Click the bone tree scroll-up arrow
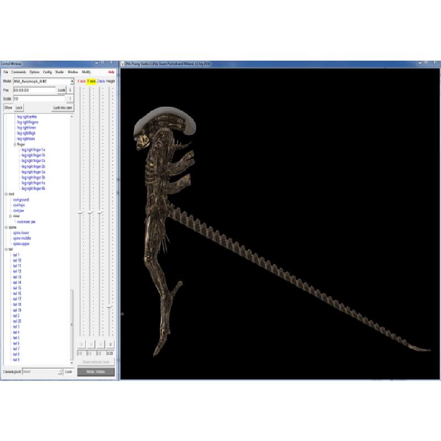The height and width of the screenshot is (441, 441). 72,116
